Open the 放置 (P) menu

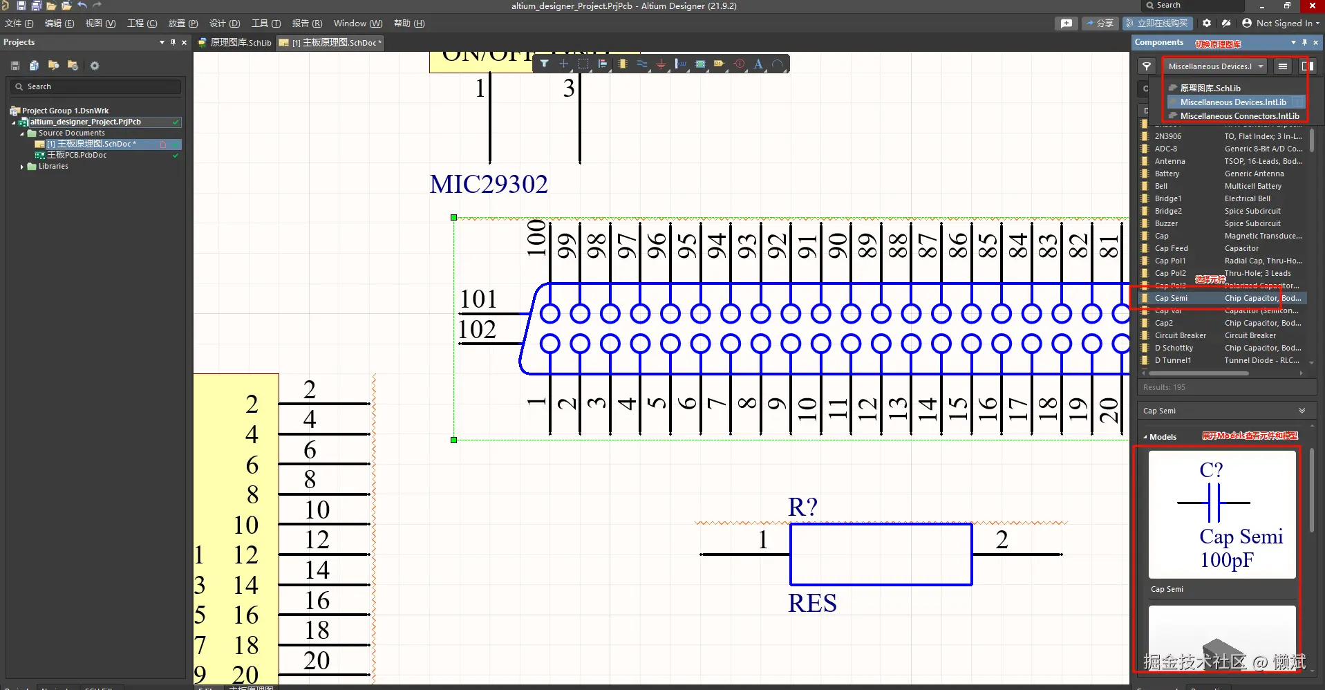(x=183, y=24)
